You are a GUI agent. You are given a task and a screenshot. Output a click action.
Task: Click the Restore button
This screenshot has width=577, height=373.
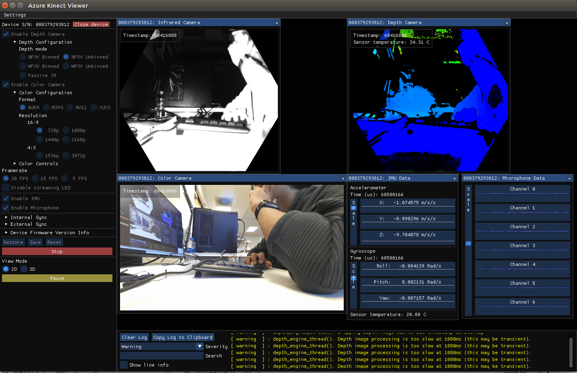tap(13, 242)
